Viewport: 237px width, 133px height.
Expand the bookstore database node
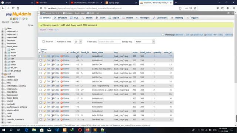pos(3,44)
